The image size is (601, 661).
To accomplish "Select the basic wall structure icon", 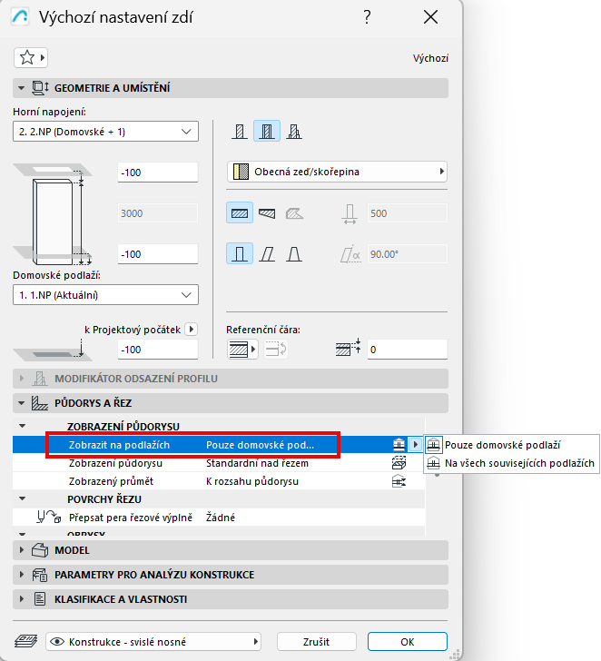I will (x=240, y=131).
